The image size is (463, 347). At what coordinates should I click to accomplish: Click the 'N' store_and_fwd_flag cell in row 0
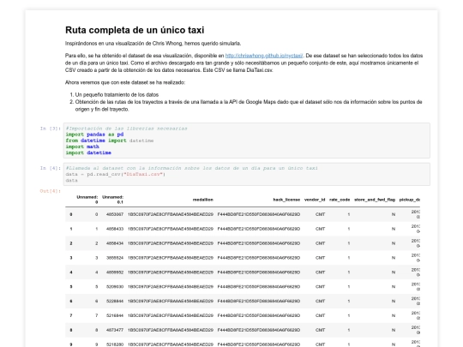tap(394, 214)
